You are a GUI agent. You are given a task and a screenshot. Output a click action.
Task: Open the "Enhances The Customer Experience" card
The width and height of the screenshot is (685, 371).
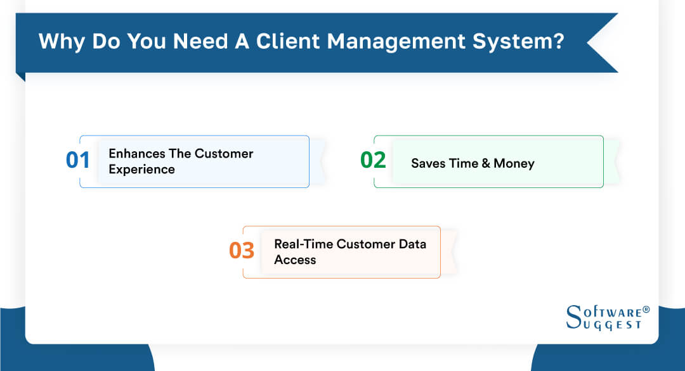pos(194,161)
